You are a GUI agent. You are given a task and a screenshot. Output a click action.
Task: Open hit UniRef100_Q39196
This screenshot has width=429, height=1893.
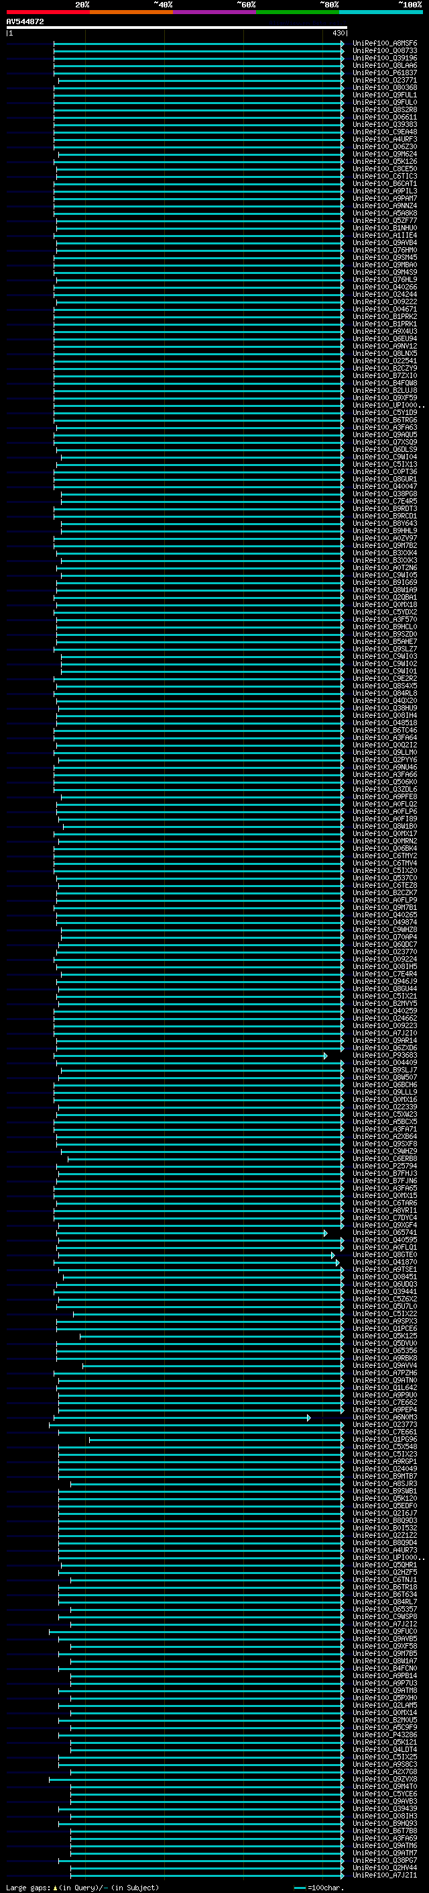pyautogui.click(x=384, y=58)
